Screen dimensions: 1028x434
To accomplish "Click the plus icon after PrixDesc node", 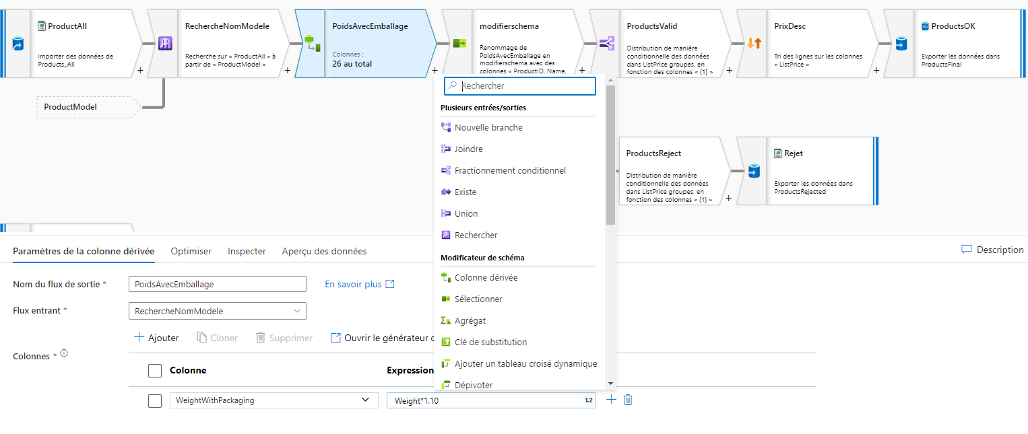I will (x=876, y=70).
